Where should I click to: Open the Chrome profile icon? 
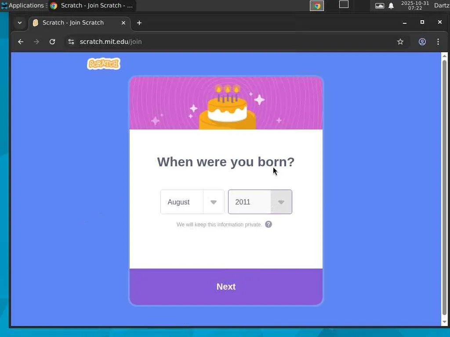(x=422, y=42)
